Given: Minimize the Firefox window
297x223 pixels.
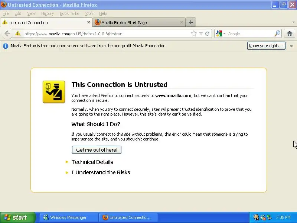Looking at the screenshot, I should (x=275, y=5).
